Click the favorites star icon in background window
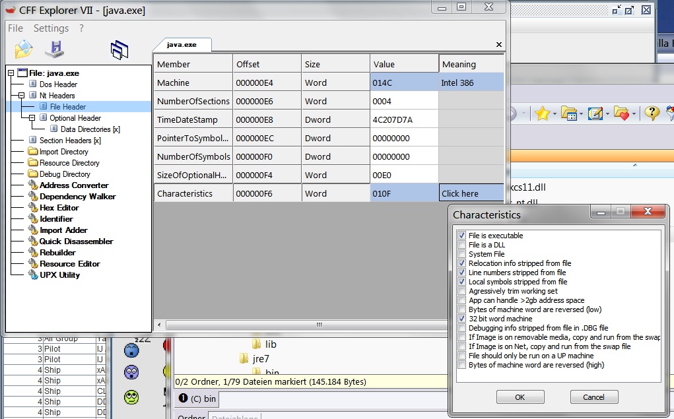Image resolution: width=674 pixels, height=419 pixels. pyautogui.click(x=543, y=113)
